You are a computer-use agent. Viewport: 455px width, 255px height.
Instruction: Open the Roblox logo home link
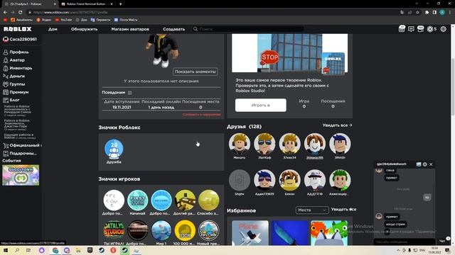pos(17,29)
